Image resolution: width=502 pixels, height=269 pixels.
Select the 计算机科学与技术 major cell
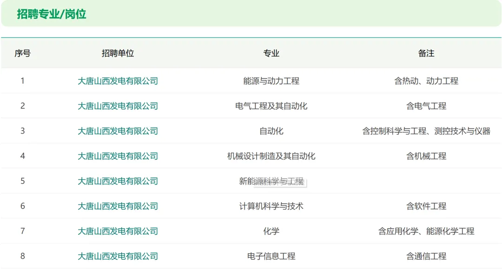[x=271, y=206]
